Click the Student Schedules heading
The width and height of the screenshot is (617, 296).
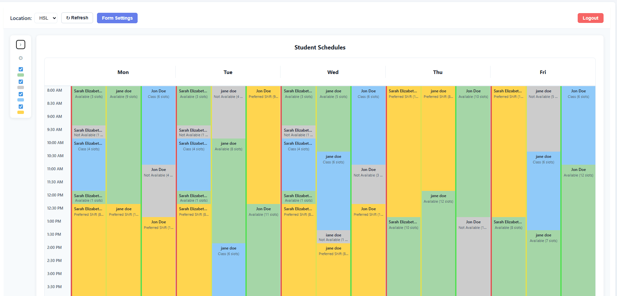(x=320, y=47)
